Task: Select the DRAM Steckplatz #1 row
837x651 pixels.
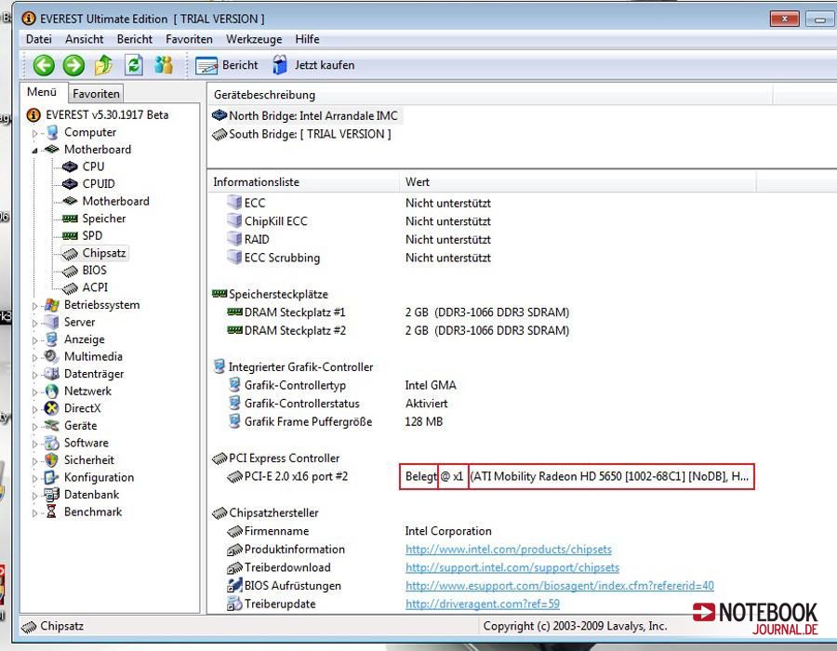Action: click(x=295, y=312)
